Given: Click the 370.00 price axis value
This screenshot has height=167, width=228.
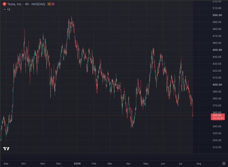Looking at the screenshot, I should tap(217, 106).
